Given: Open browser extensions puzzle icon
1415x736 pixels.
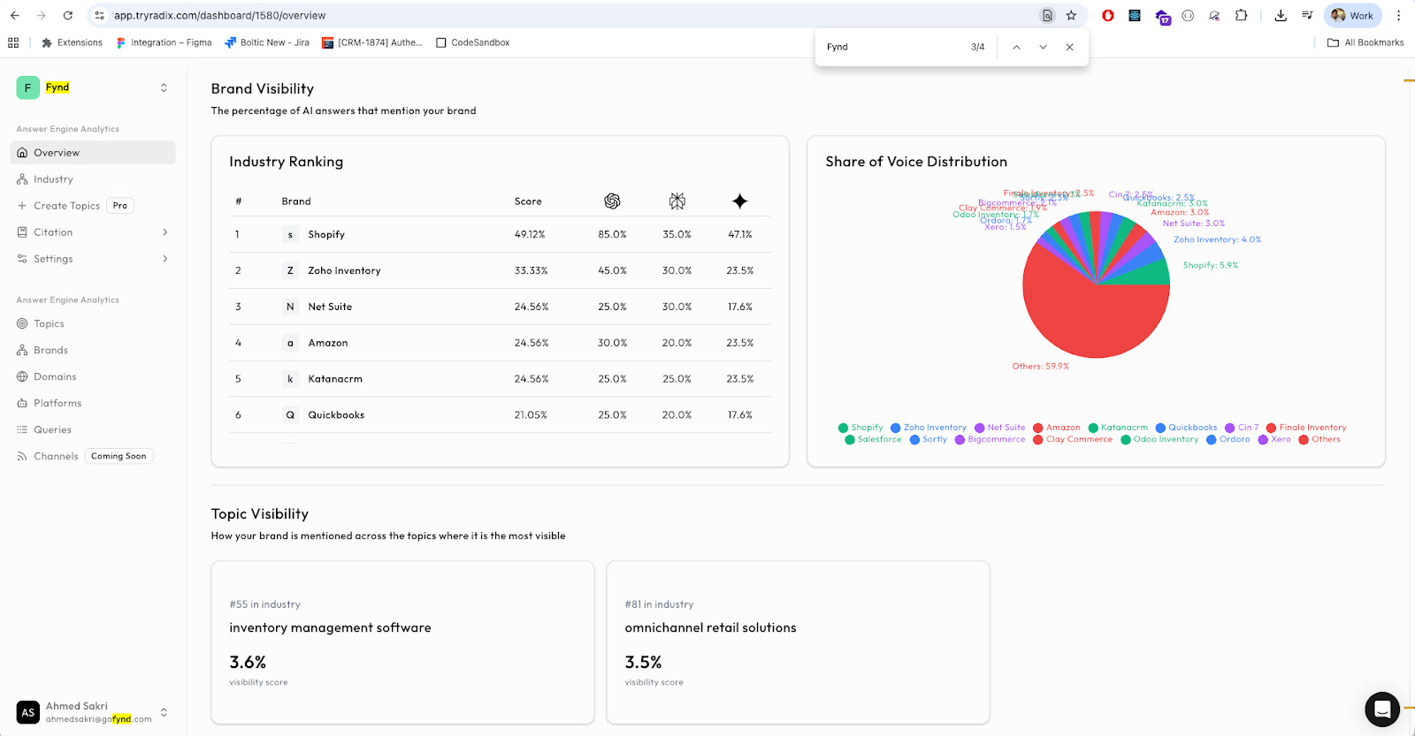Looking at the screenshot, I should point(1242,15).
